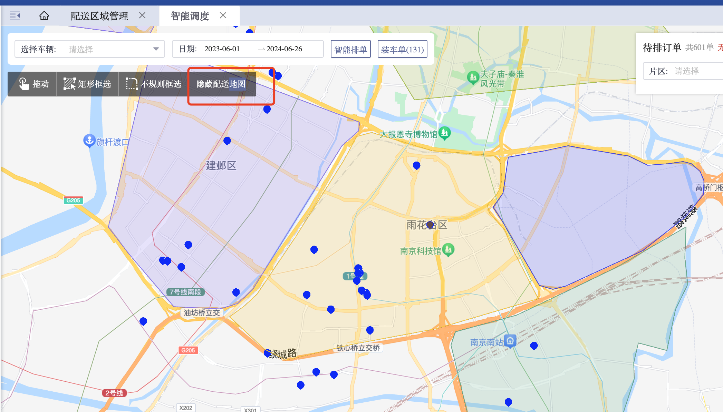723x412 pixels.
Task: Click the blue order marker in 建邺区
Action: pyautogui.click(x=227, y=141)
